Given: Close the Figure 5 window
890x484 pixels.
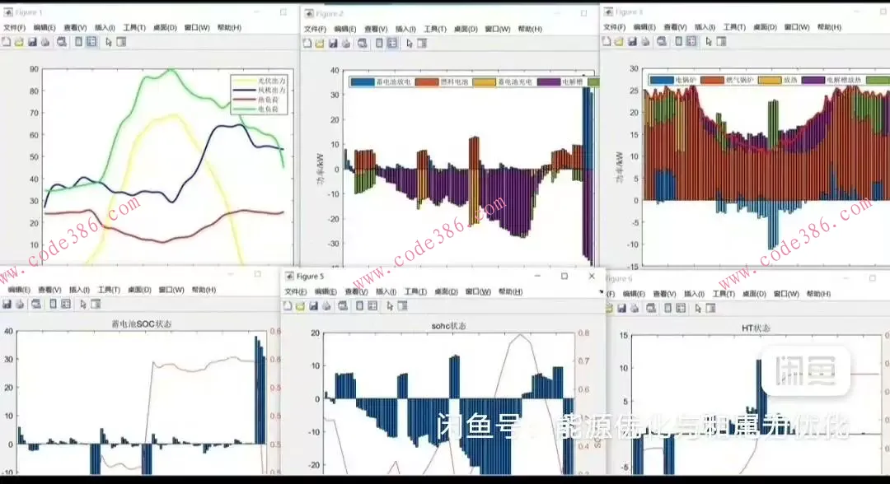Looking at the screenshot, I should click(x=592, y=276).
